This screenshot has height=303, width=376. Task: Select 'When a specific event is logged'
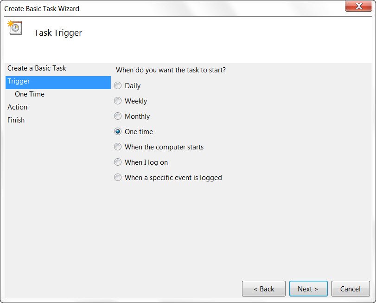pyautogui.click(x=118, y=177)
